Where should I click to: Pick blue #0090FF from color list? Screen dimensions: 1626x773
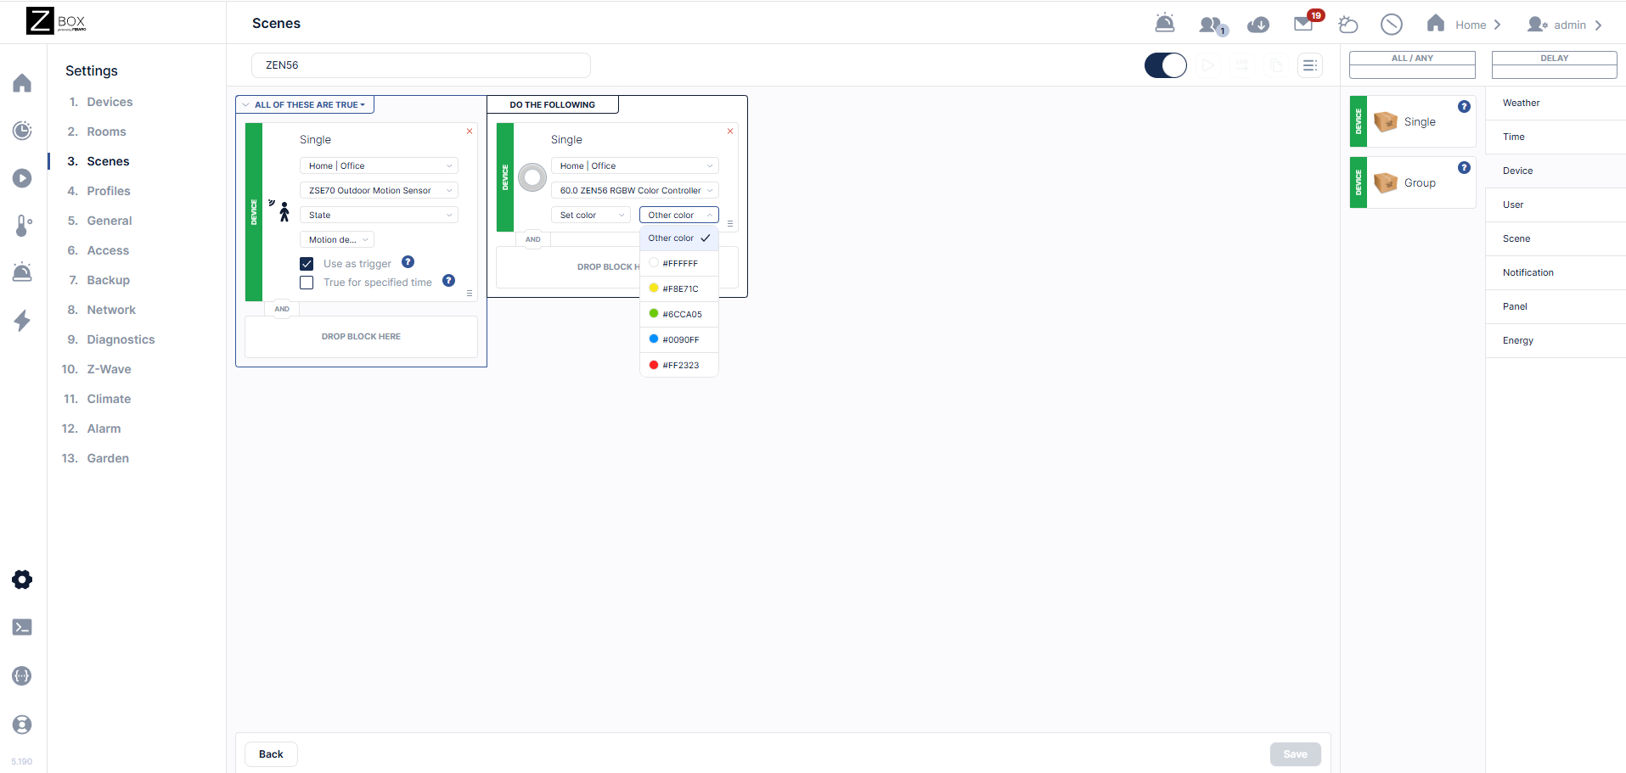click(x=679, y=340)
